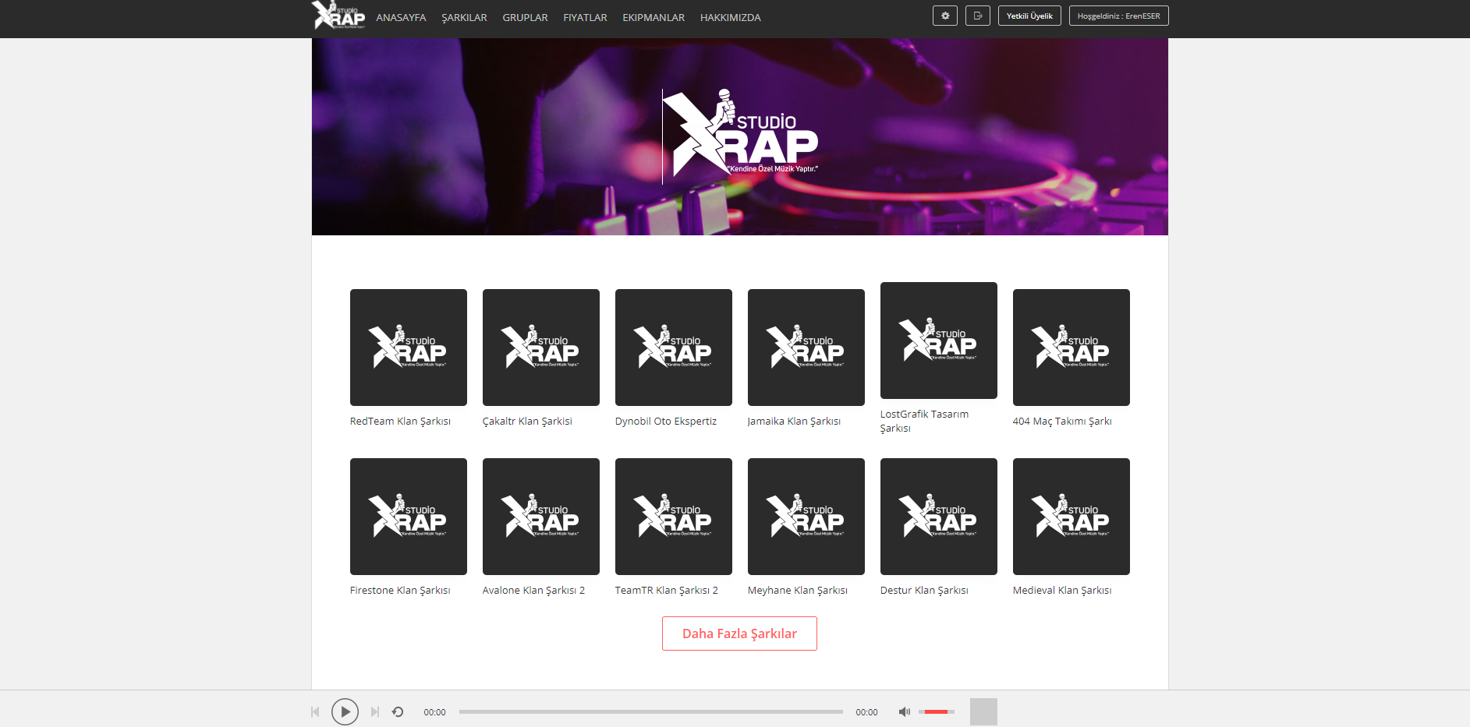This screenshot has height=727, width=1470.
Task: Seek on the audio progress bar
Action: point(650,711)
